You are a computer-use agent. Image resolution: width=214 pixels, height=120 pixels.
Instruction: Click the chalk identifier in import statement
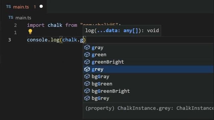point(55,25)
